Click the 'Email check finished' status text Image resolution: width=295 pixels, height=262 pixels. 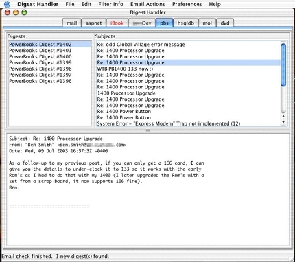(x=56, y=257)
